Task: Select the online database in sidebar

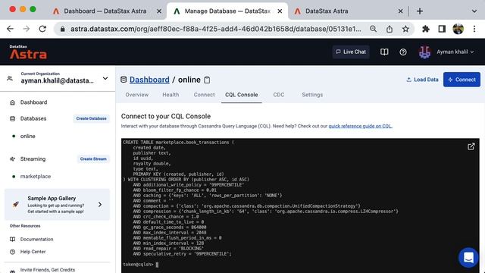Action: pyautogui.click(x=27, y=136)
